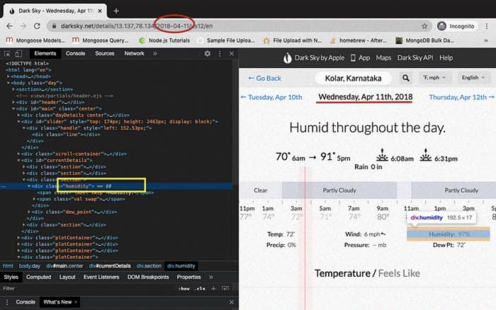Go to Tuesday, Apr 10th
Image resolution: width=496 pixels, height=310 pixels.
[x=271, y=98]
